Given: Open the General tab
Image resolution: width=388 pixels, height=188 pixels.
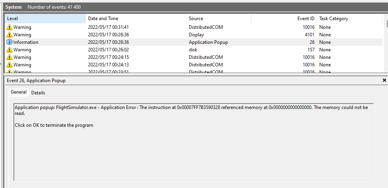Looking at the screenshot, I should tap(19, 92).
